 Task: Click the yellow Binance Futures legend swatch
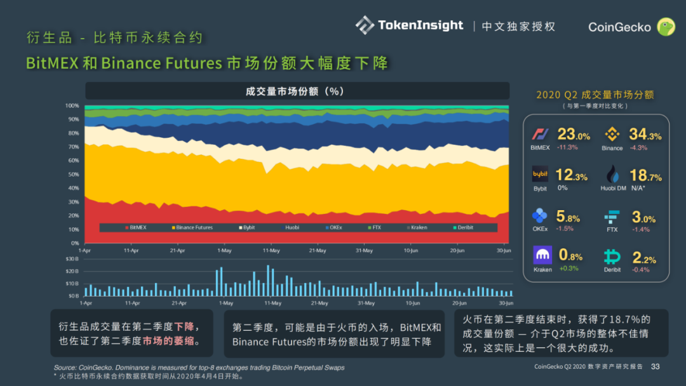pos(173,227)
